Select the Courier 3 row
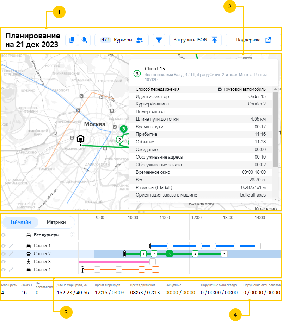The height and width of the screenshot is (321, 282). point(42,262)
